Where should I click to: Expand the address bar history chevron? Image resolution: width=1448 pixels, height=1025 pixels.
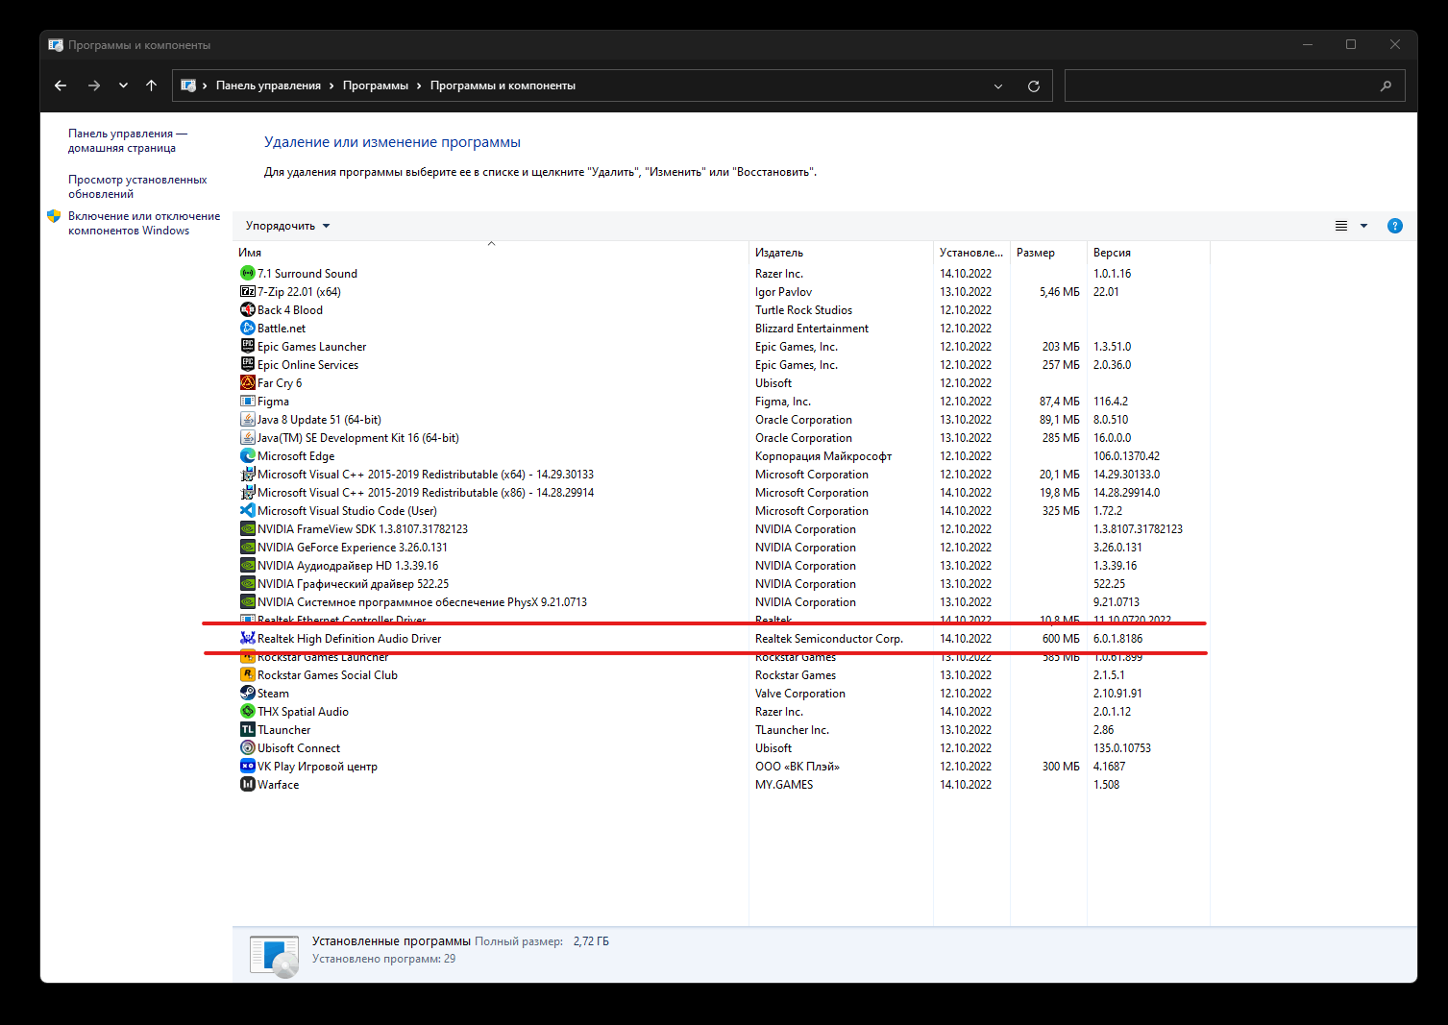pos(998,85)
